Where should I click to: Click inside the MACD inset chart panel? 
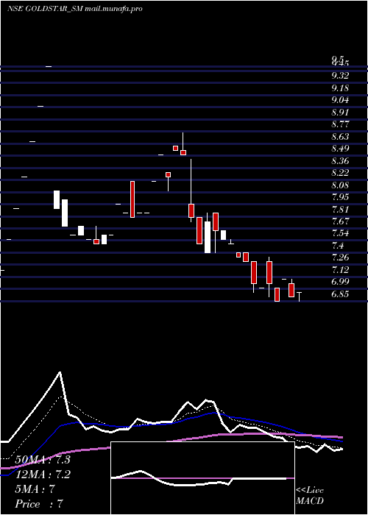(202, 478)
